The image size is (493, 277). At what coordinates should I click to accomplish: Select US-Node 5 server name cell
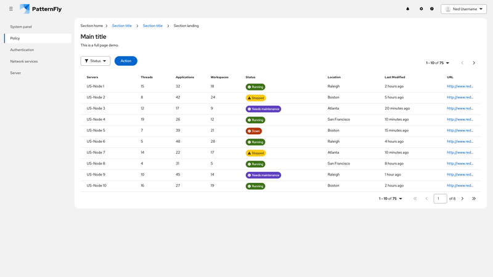(x=96, y=130)
